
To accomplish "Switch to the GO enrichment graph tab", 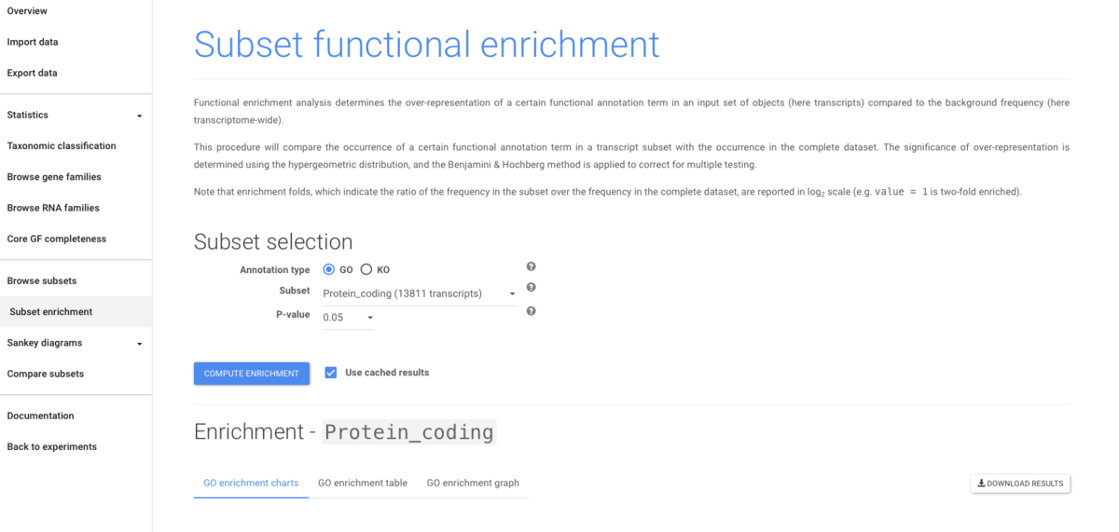I will (x=473, y=483).
